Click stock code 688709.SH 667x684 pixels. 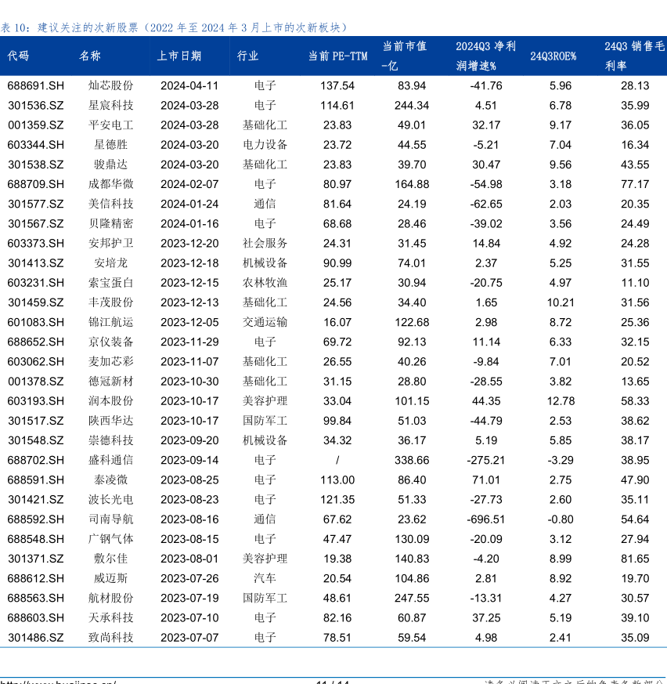pos(36,184)
